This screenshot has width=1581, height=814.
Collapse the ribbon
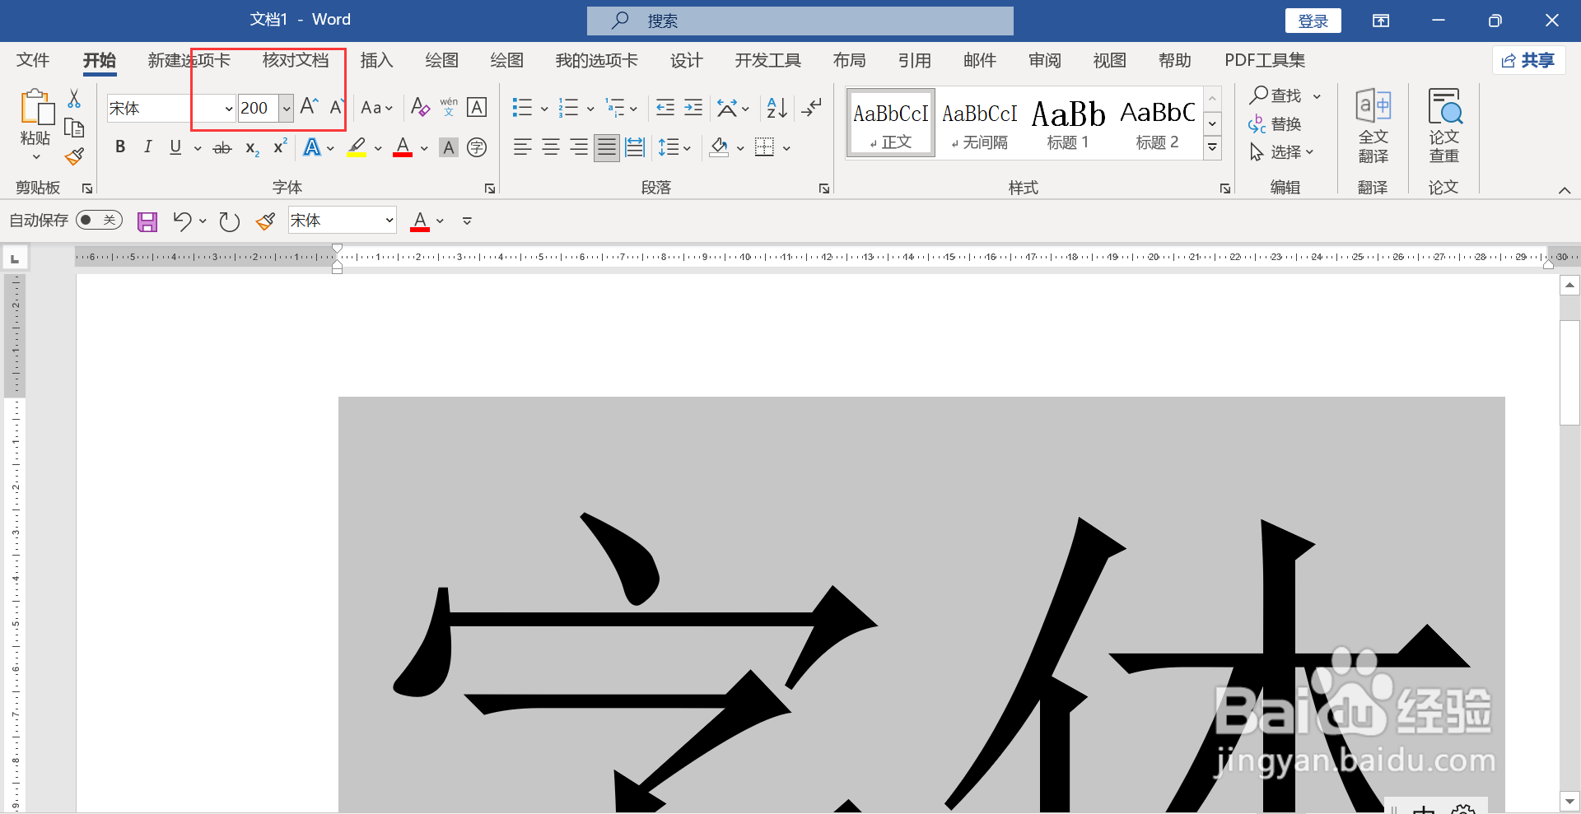click(x=1565, y=190)
